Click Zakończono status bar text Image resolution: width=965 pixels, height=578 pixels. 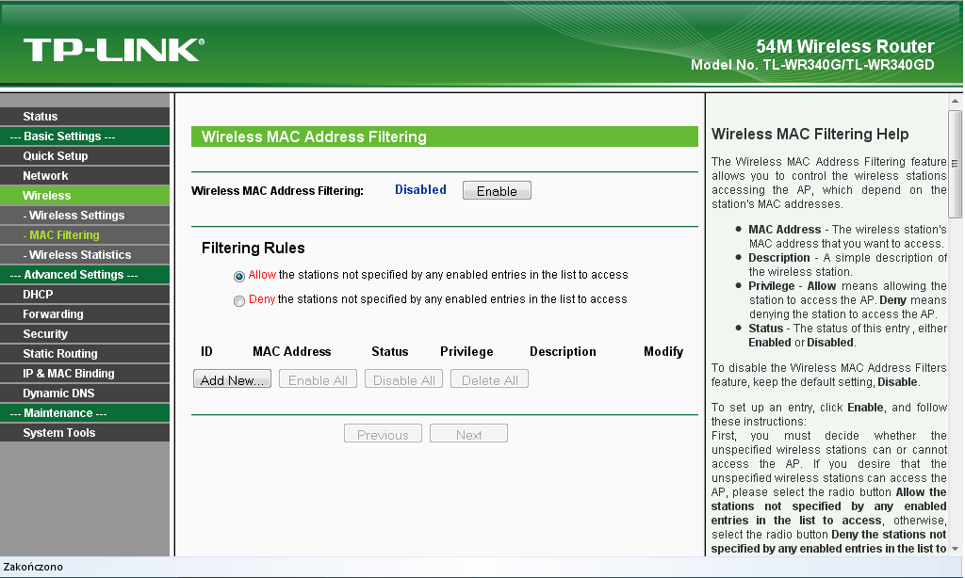(x=33, y=567)
